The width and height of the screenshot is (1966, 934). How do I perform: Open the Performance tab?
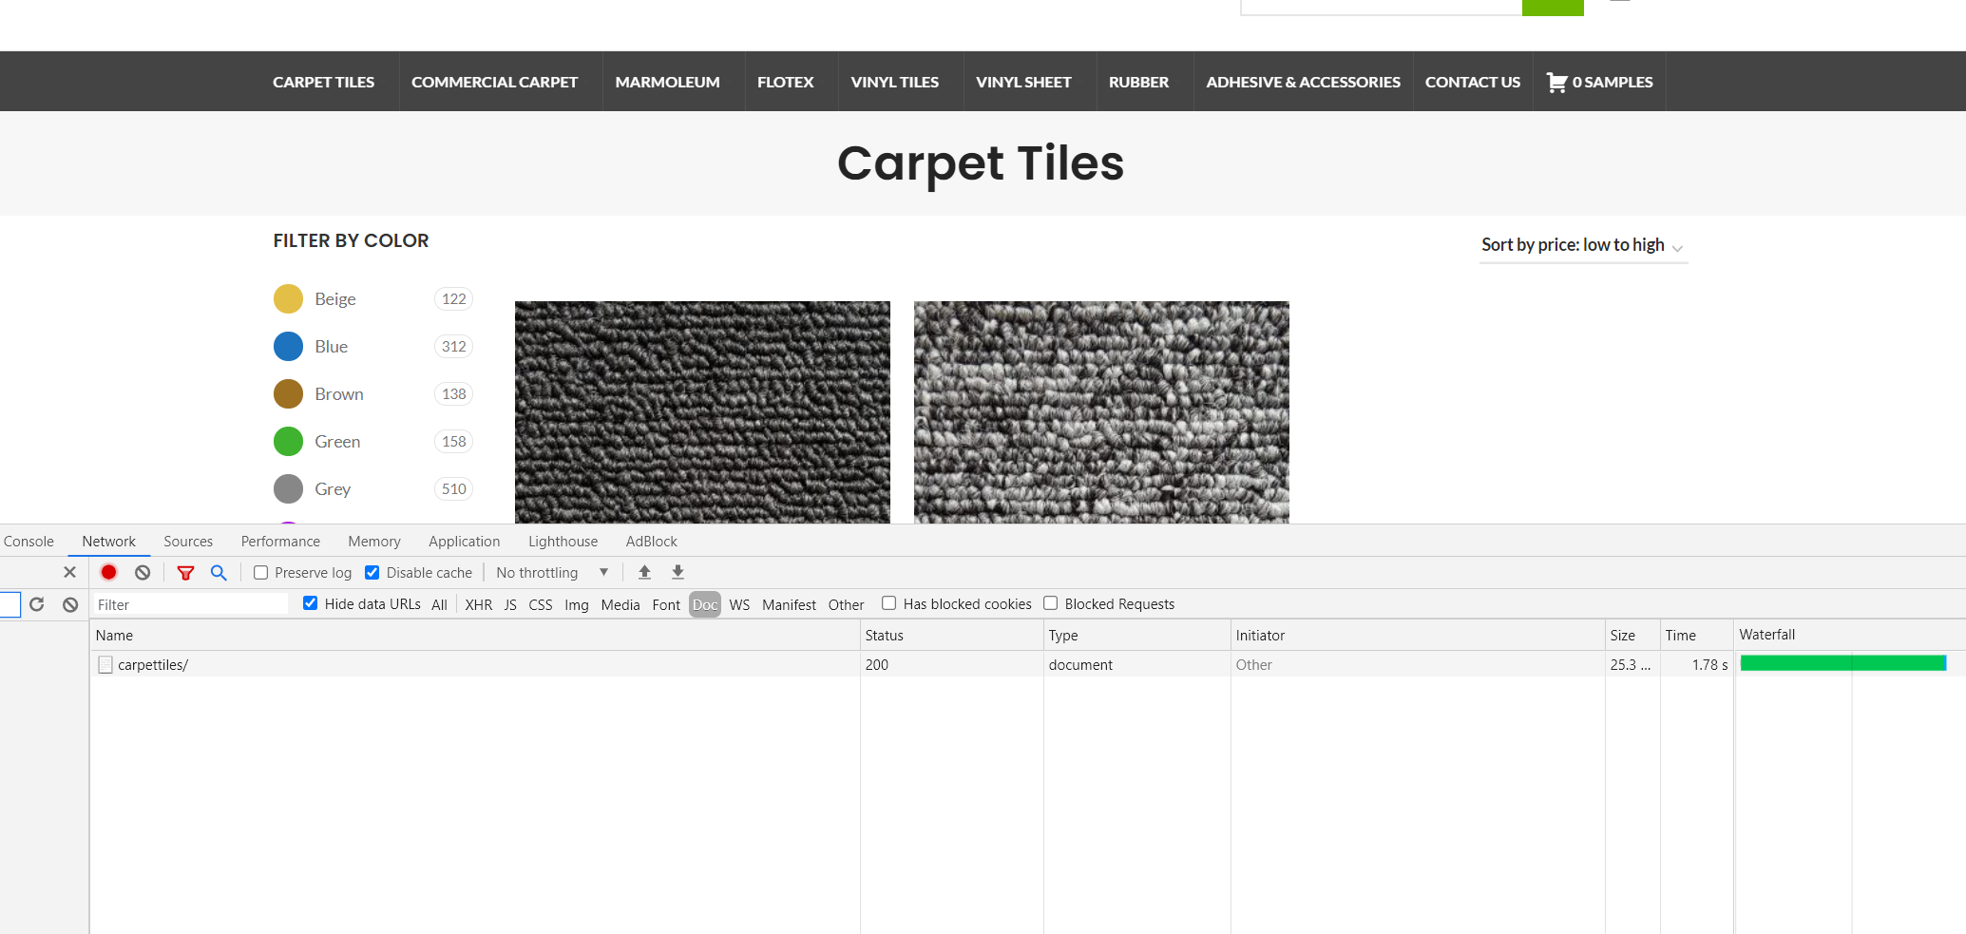(x=280, y=541)
